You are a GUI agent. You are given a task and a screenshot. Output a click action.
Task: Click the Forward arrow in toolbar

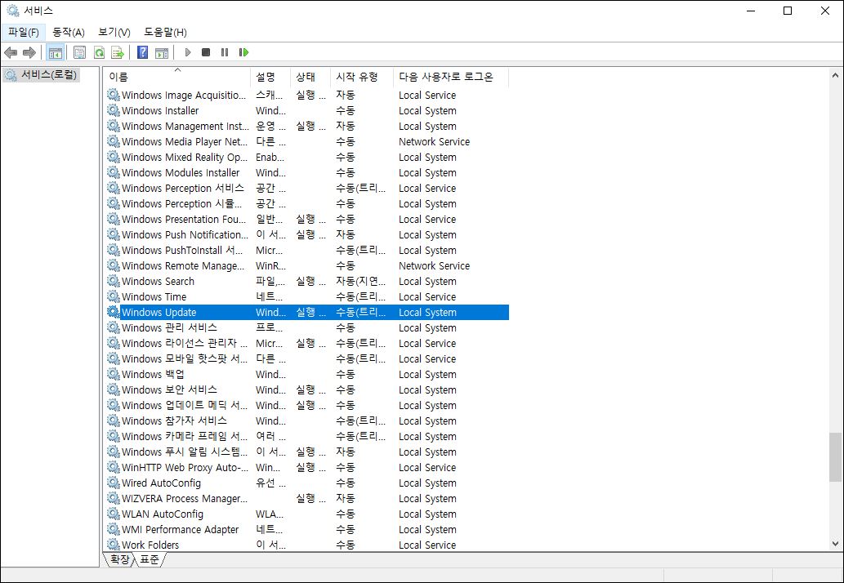coord(29,52)
